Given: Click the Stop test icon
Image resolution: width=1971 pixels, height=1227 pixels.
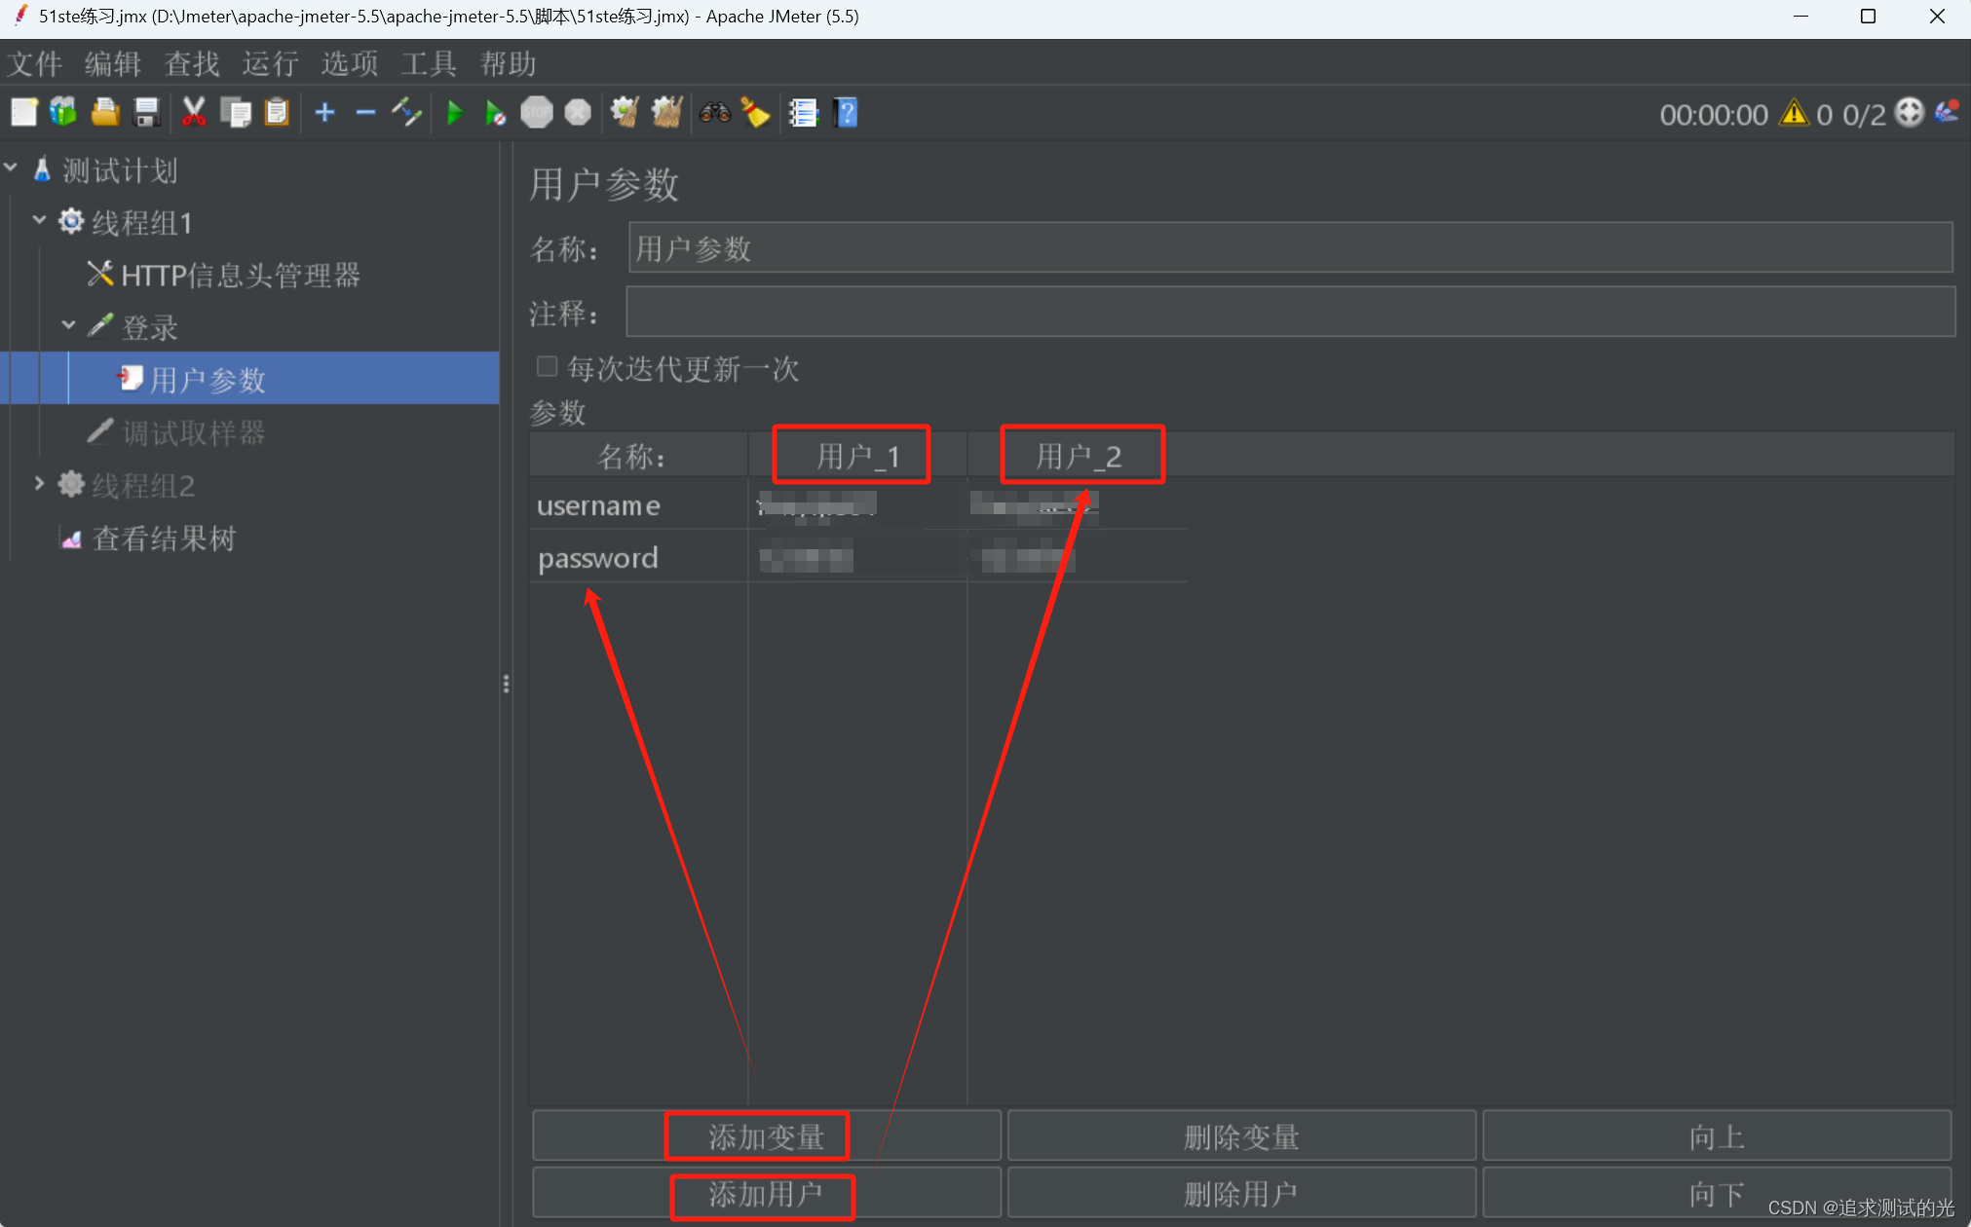Looking at the screenshot, I should [537, 113].
